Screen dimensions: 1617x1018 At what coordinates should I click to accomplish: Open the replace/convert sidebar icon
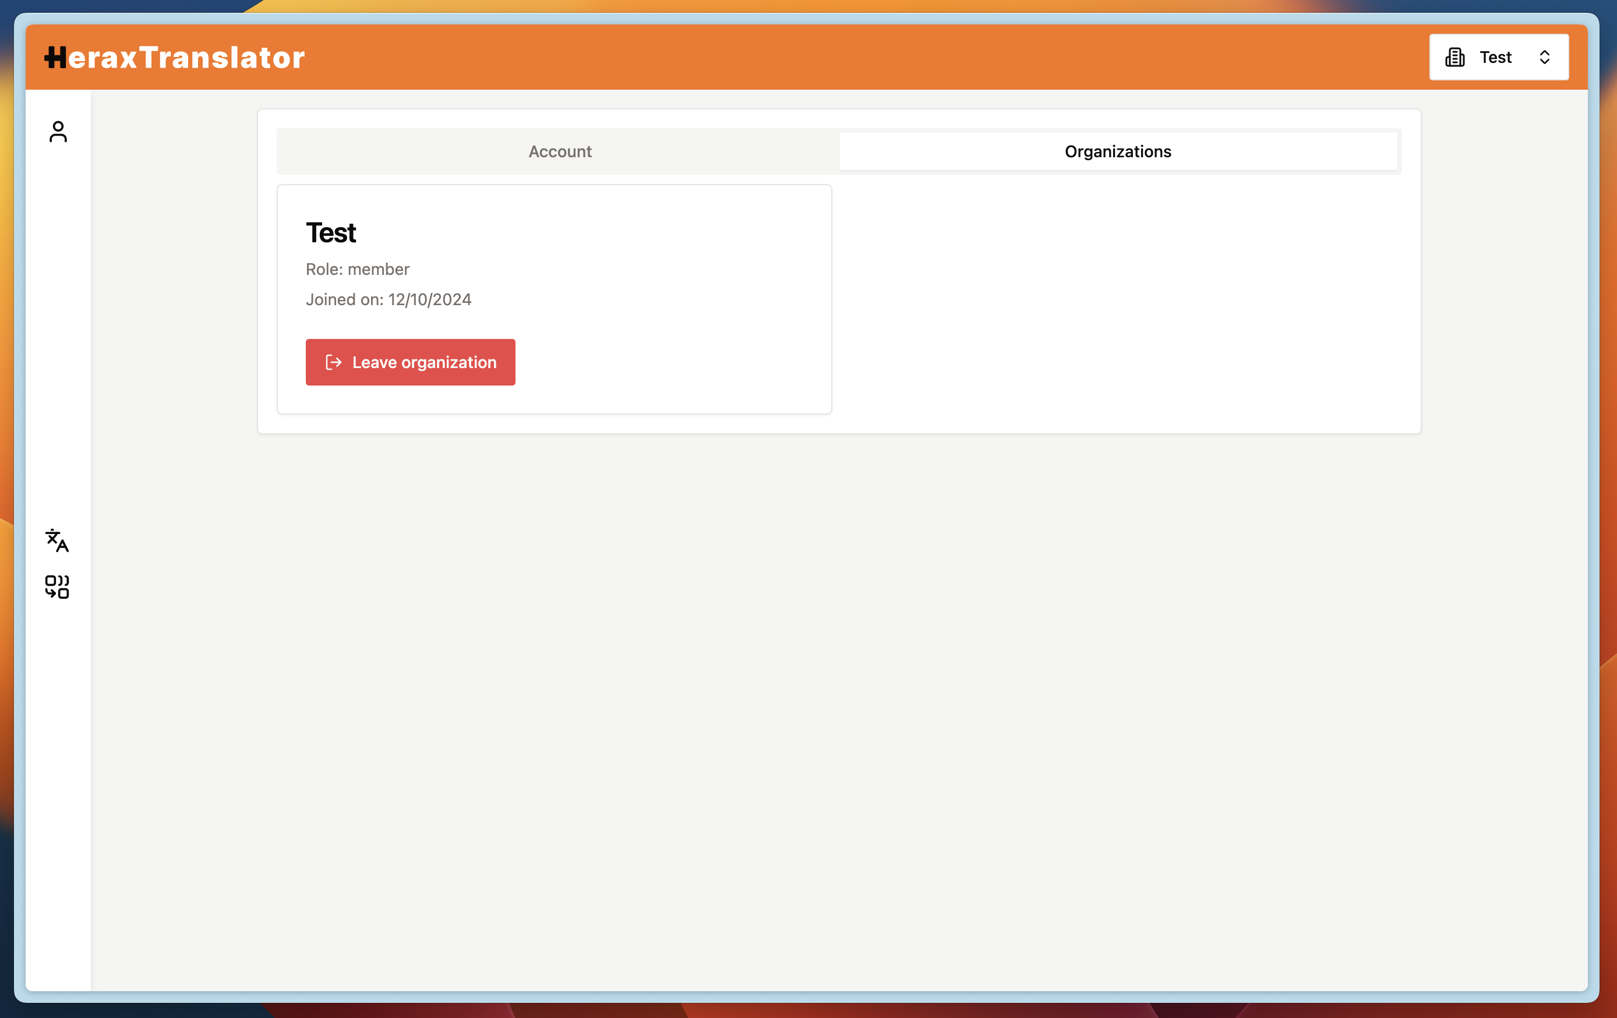57,587
